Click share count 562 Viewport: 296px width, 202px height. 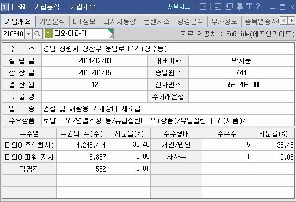101,169
